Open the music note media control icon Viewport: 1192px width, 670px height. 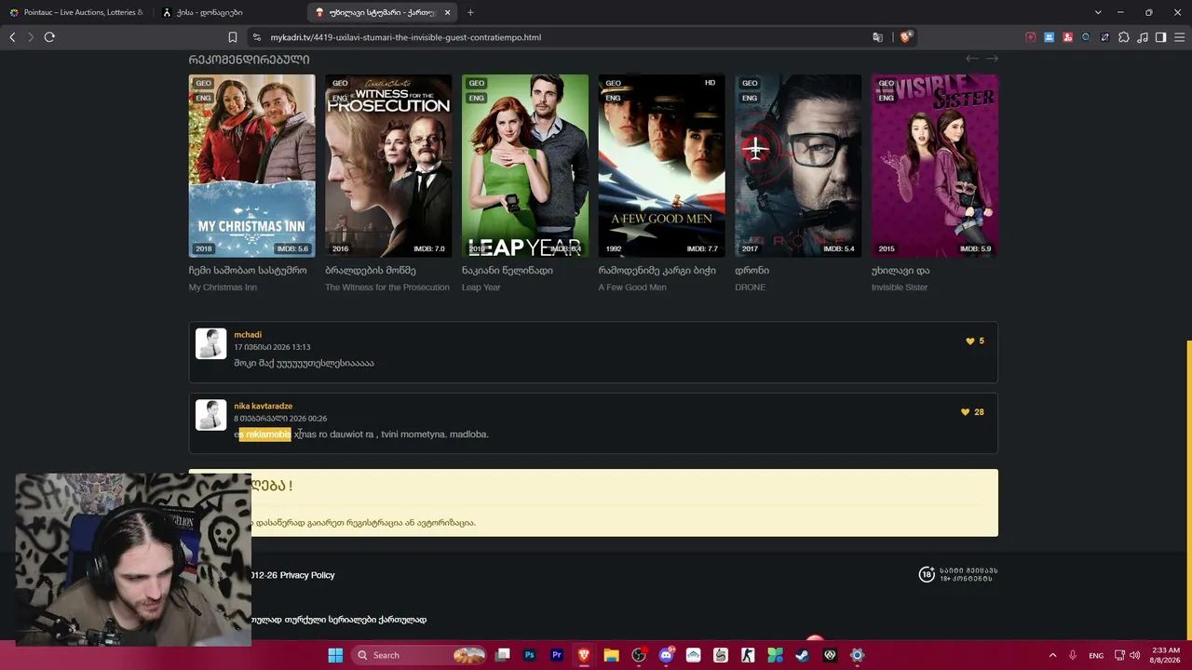tap(1143, 37)
